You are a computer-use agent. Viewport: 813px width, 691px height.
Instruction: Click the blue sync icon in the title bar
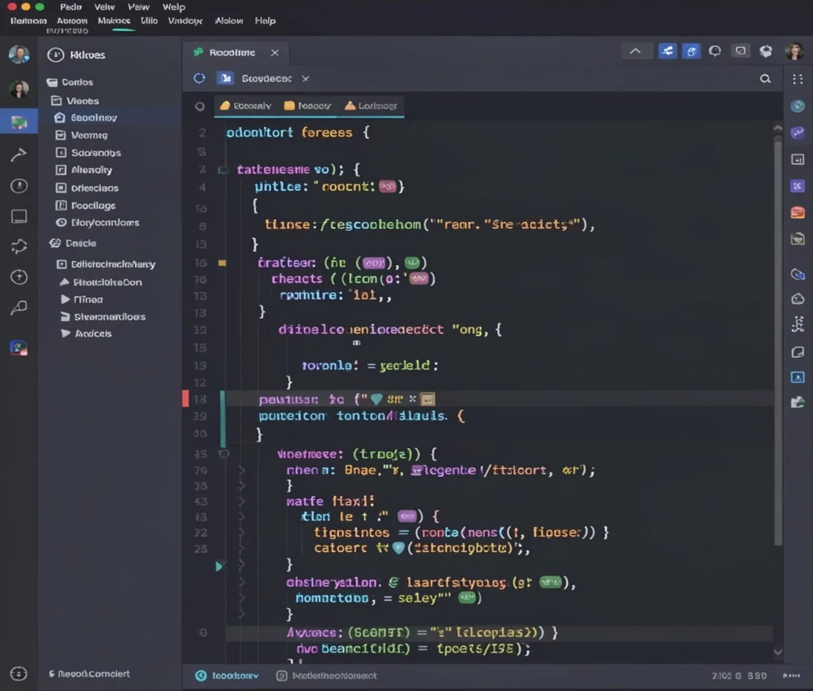[x=667, y=50]
